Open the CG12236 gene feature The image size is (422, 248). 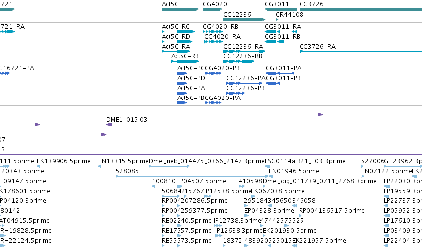click(x=244, y=20)
